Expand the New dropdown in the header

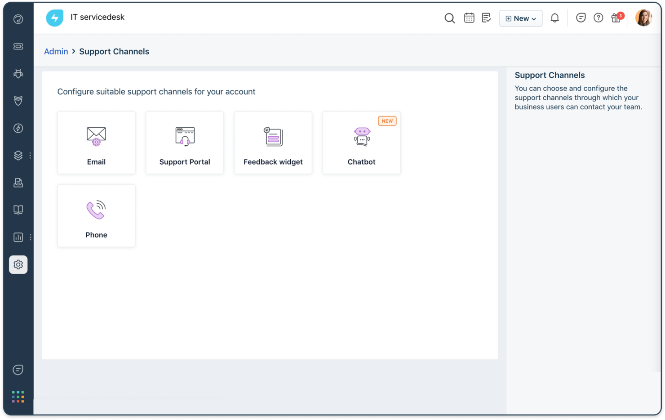[520, 18]
